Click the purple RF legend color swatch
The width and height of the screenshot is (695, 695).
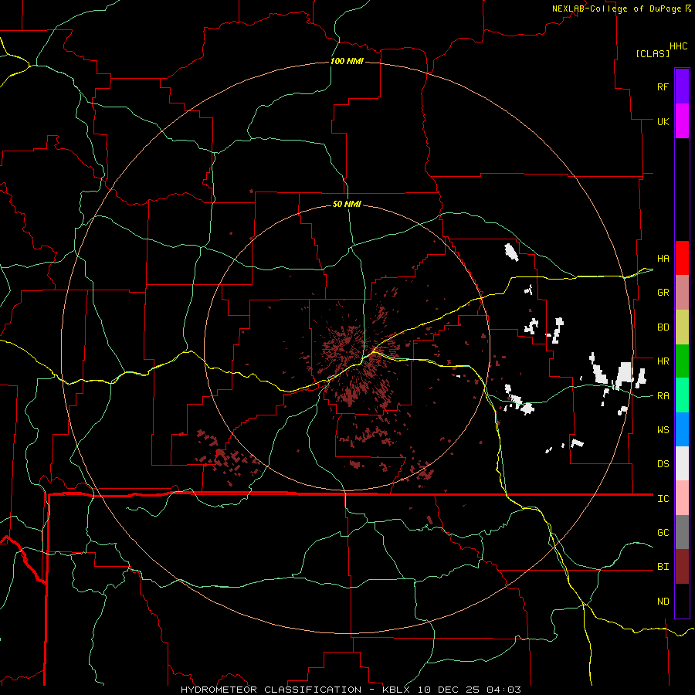coord(682,86)
